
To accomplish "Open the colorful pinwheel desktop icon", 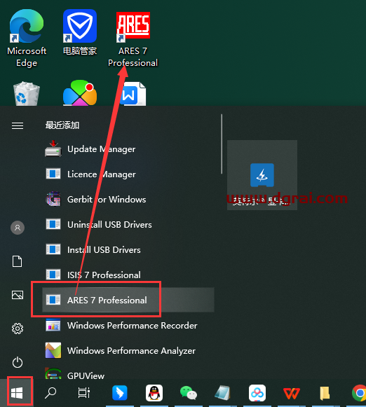I will pos(80,93).
